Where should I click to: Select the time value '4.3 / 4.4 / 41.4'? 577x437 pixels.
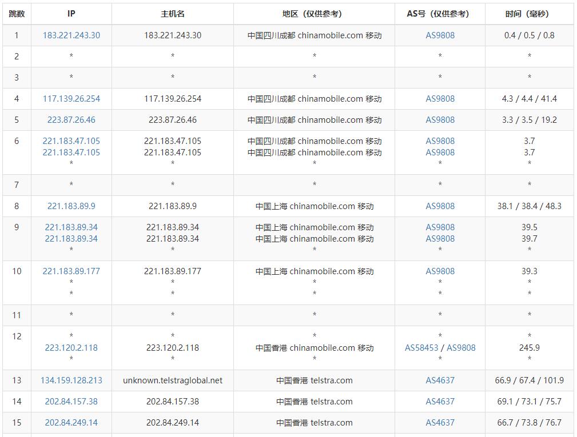click(x=529, y=98)
